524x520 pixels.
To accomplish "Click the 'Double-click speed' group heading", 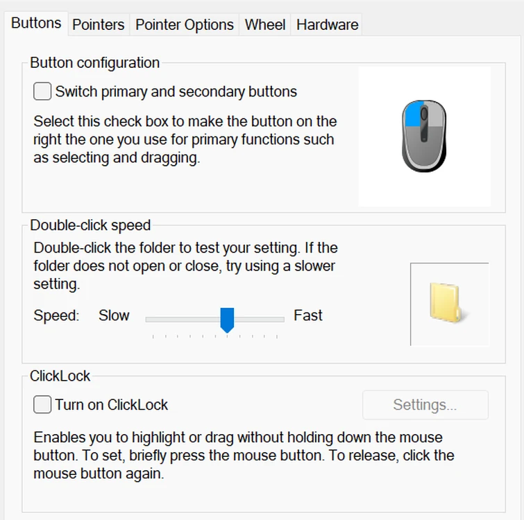I will 90,225.
